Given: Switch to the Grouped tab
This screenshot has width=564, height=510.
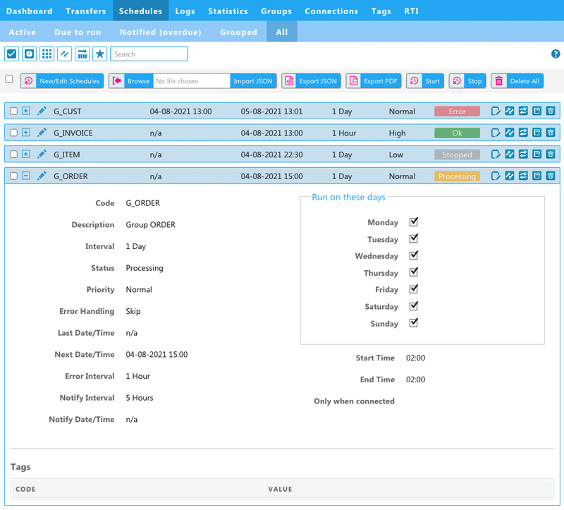Looking at the screenshot, I should pos(239,32).
